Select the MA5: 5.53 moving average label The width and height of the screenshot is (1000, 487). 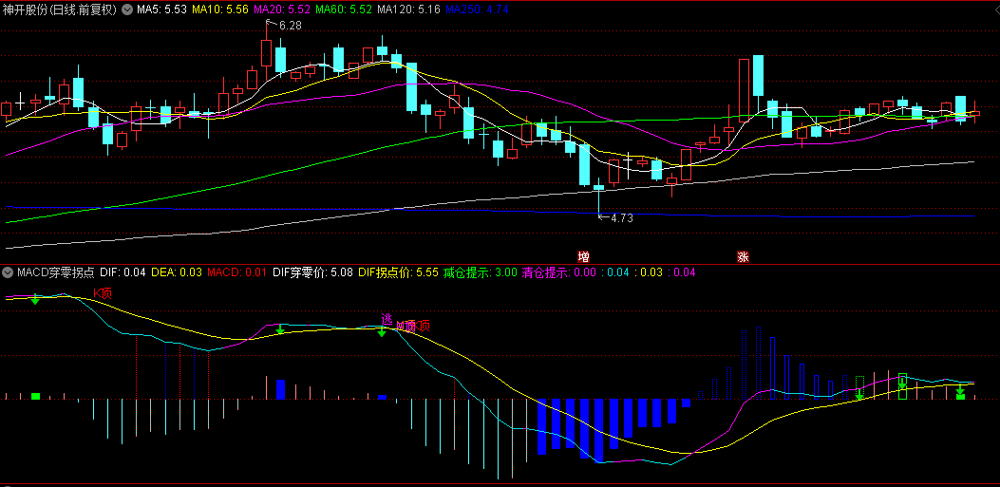coord(161,9)
